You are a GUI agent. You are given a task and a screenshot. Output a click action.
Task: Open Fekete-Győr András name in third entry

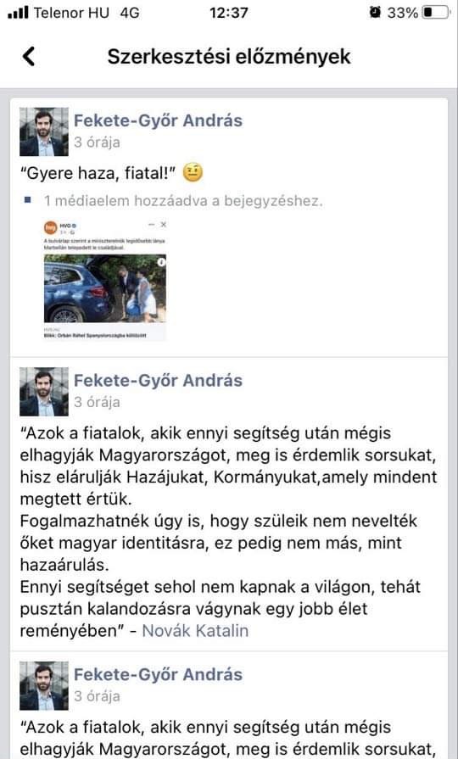click(158, 675)
